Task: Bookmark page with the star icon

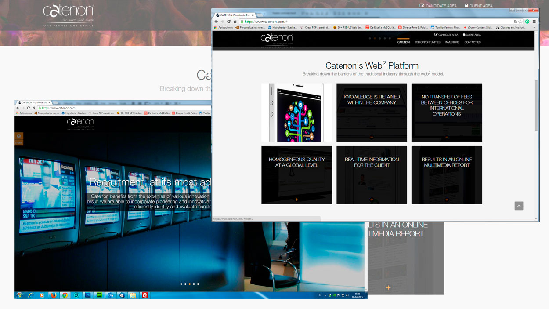Action: [520, 22]
